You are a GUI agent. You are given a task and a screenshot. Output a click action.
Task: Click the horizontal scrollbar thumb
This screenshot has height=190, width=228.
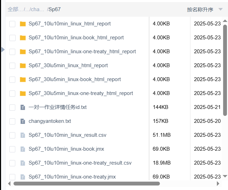(x=86, y=183)
